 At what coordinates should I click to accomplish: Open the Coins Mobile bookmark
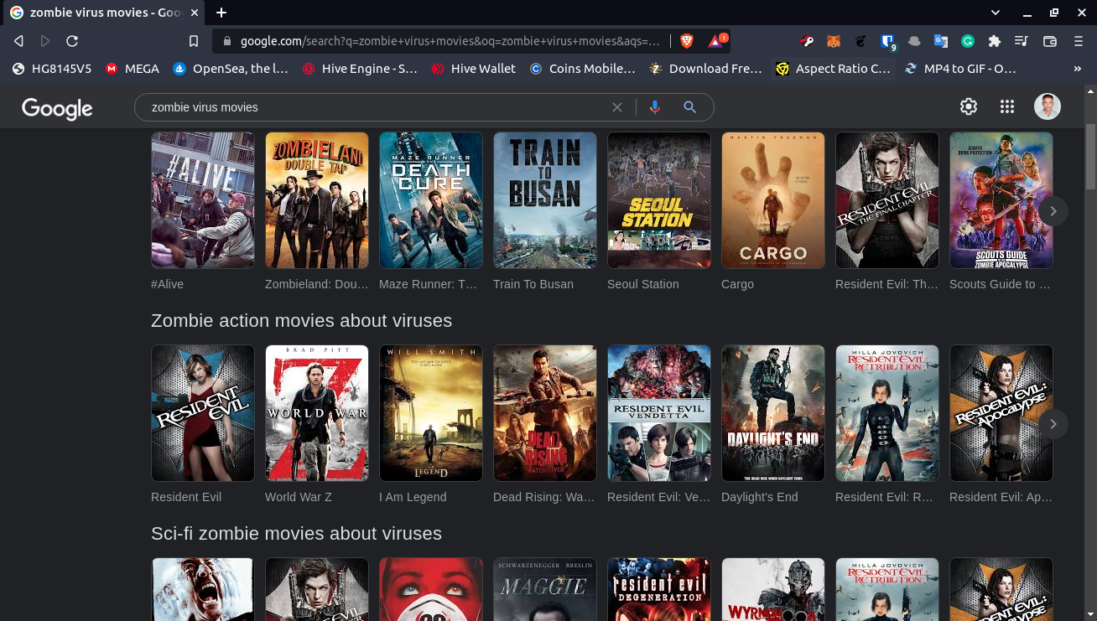583,69
